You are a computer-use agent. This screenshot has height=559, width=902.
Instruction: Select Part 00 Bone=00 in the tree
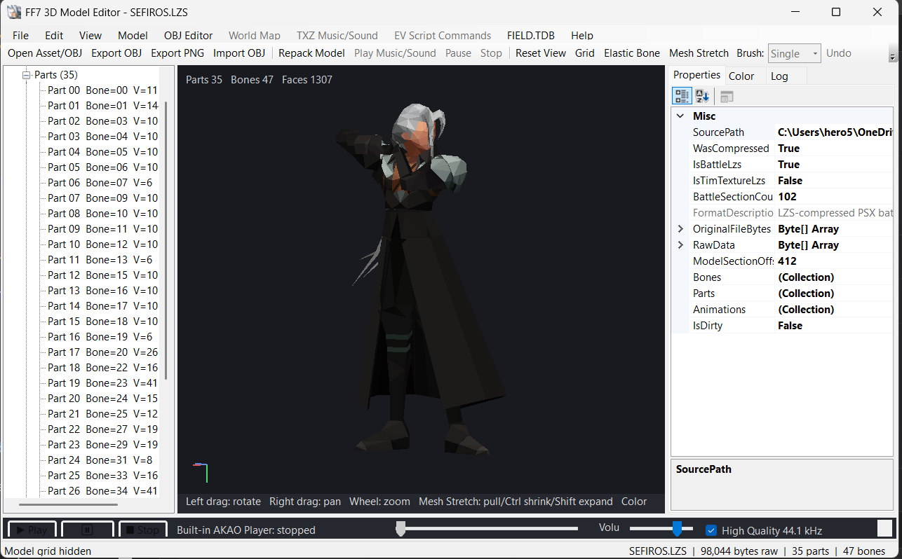click(102, 90)
